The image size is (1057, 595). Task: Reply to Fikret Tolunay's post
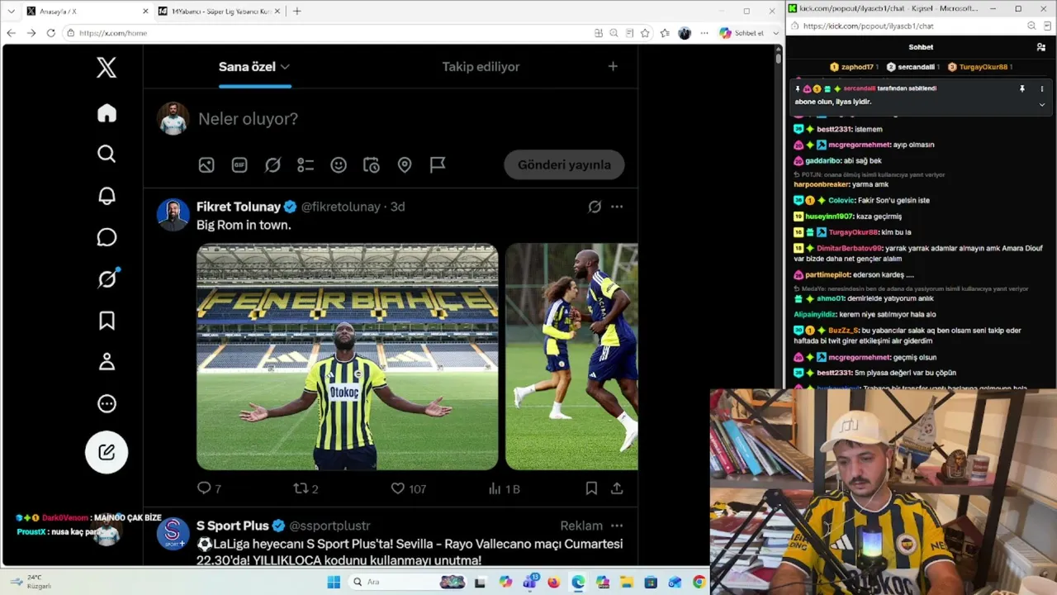click(209, 488)
